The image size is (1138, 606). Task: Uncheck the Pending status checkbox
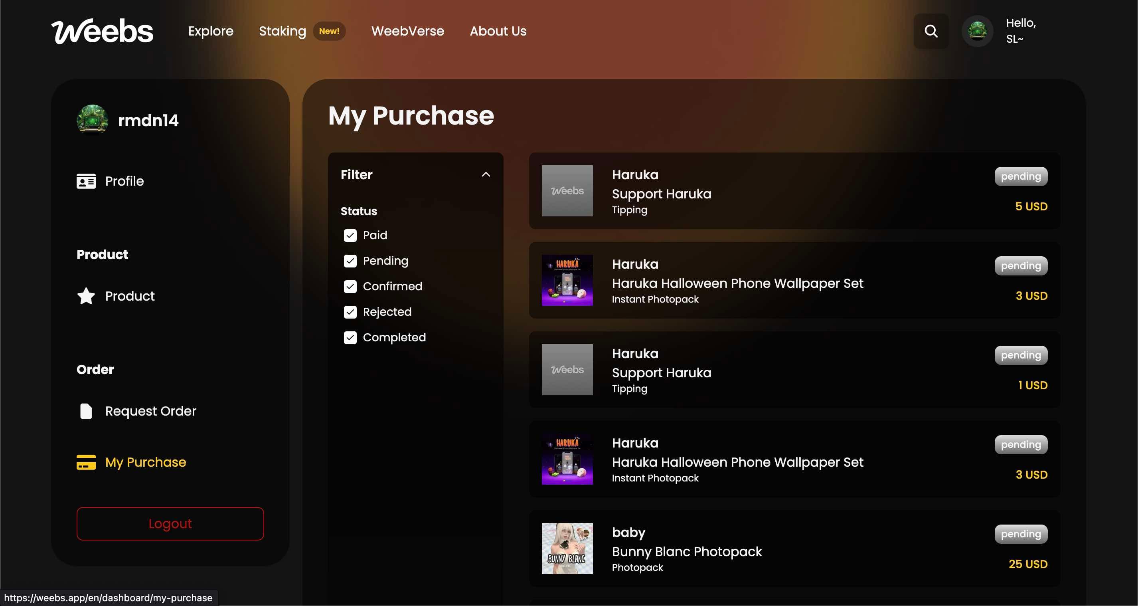click(350, 261)
